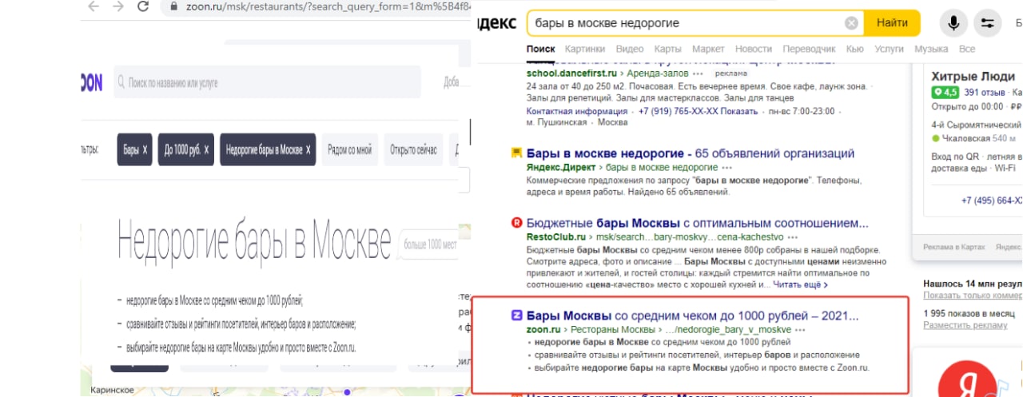Select the 'Поиск' tab
The width and height of the screenshot is (1023, 397).
[x=541, y=49]
